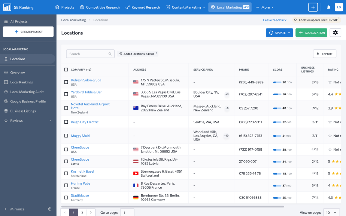Image resolution: width=346 pixels, height=216 pixels.
Task: Export the locations list
Action: (325, 54)
